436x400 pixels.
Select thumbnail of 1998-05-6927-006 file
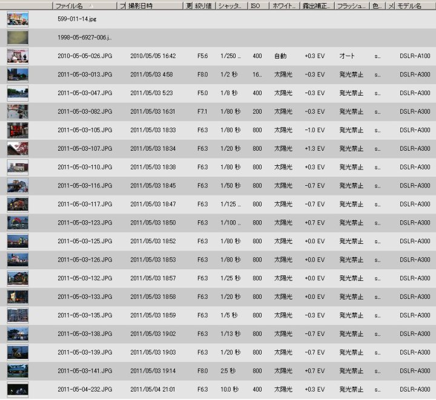tap(18, 38)
